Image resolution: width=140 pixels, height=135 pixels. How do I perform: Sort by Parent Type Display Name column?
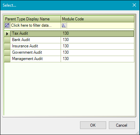[x=32, y=19]
